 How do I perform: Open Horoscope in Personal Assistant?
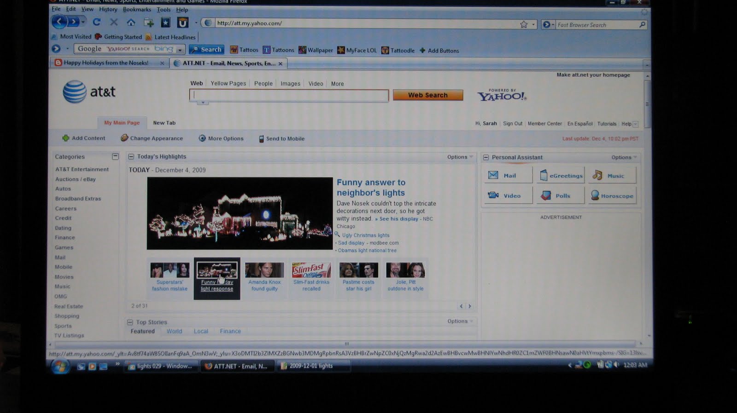pyautogui.click(x=612, y=195)
